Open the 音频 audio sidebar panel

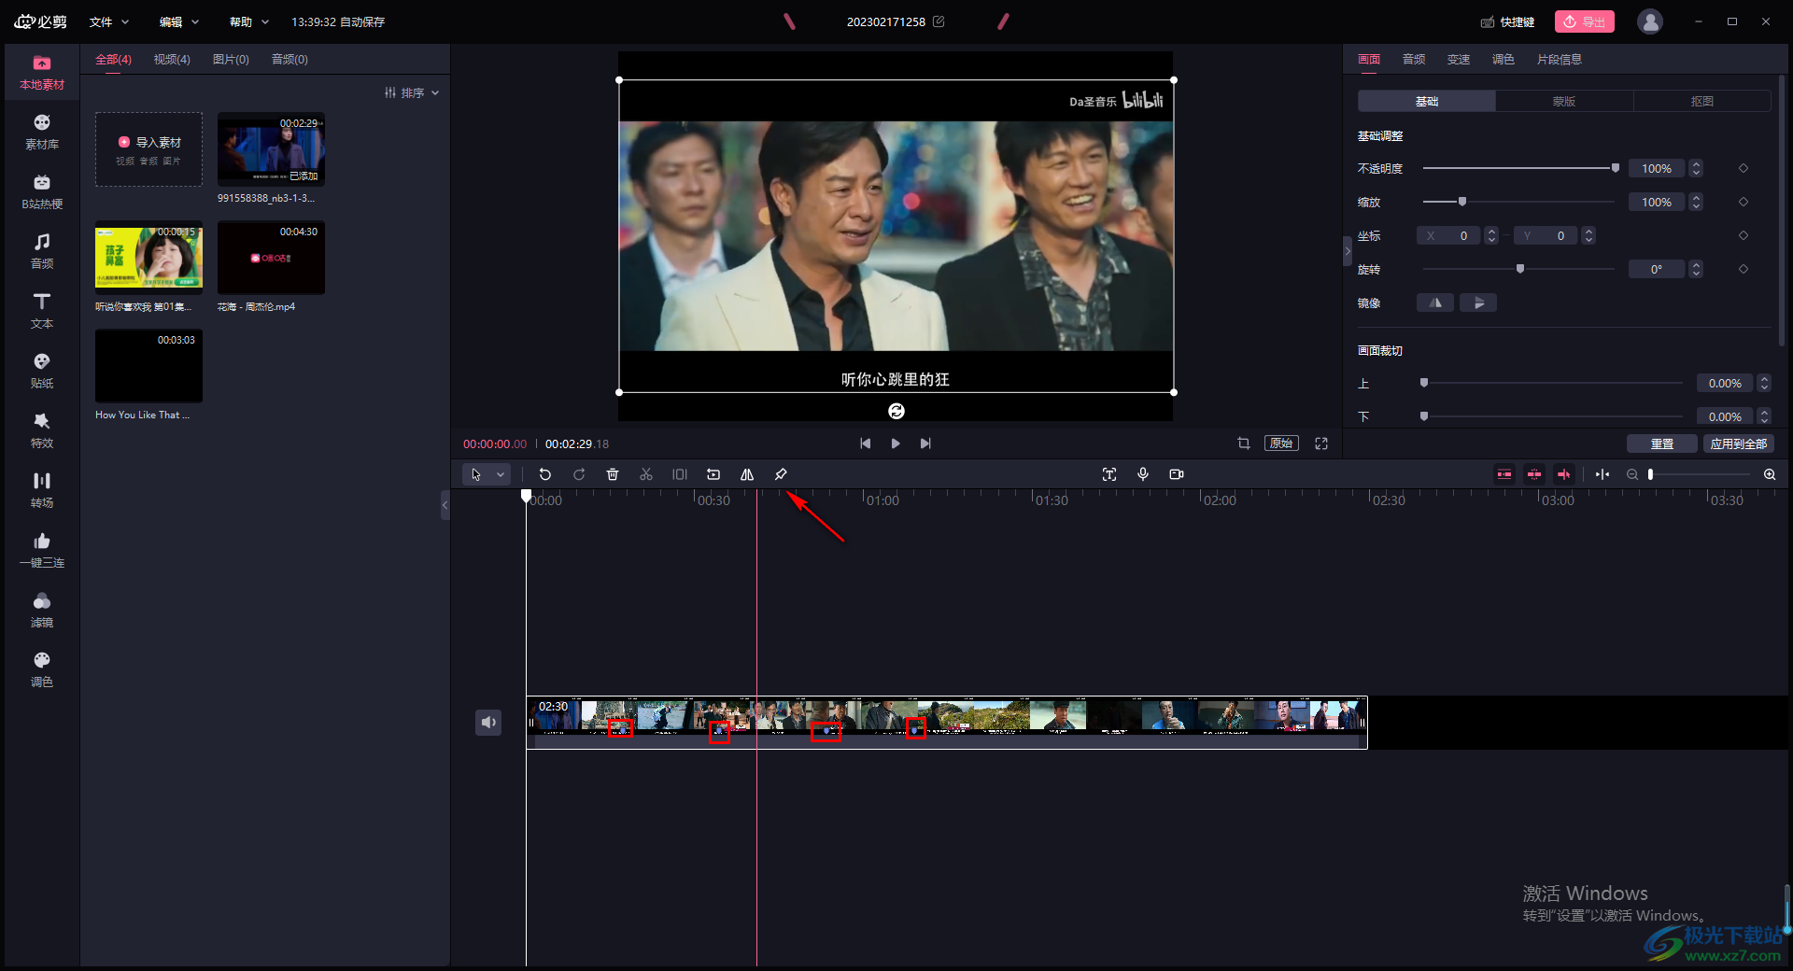click(42, 252)
